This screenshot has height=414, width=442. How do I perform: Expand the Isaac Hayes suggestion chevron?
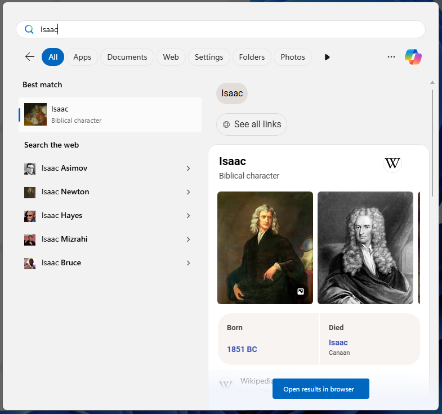pyautogui.click(x=188, y=216)
